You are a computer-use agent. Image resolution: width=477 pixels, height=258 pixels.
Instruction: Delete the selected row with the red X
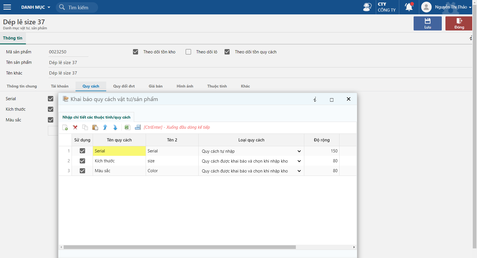point(75,128)
